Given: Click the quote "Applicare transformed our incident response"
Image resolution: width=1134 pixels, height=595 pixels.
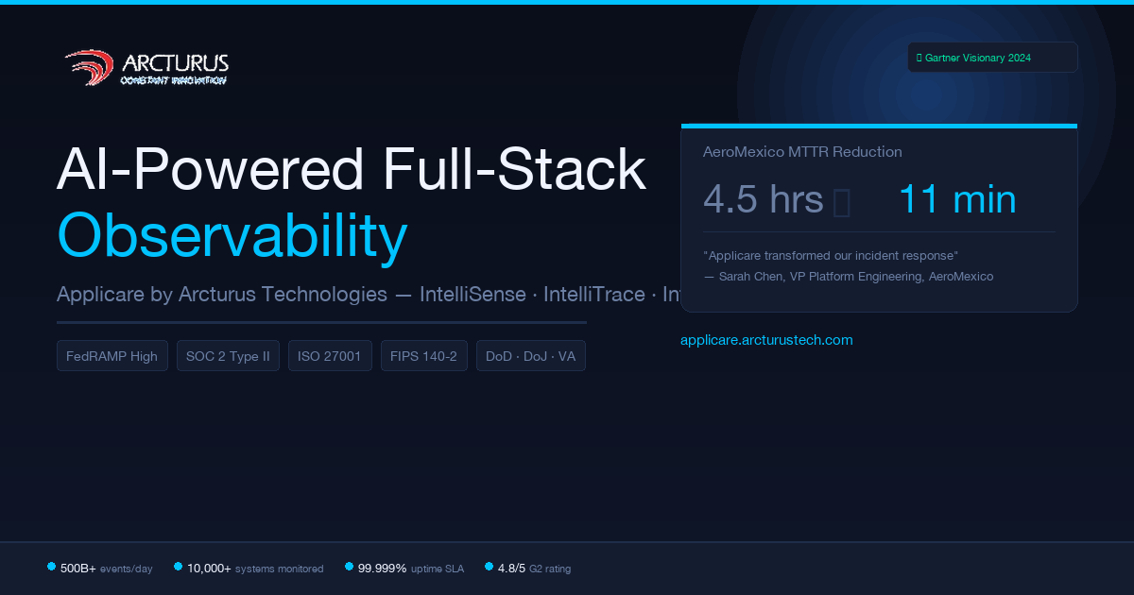Looking at the screenshot, I should click(x=831, y=256).
